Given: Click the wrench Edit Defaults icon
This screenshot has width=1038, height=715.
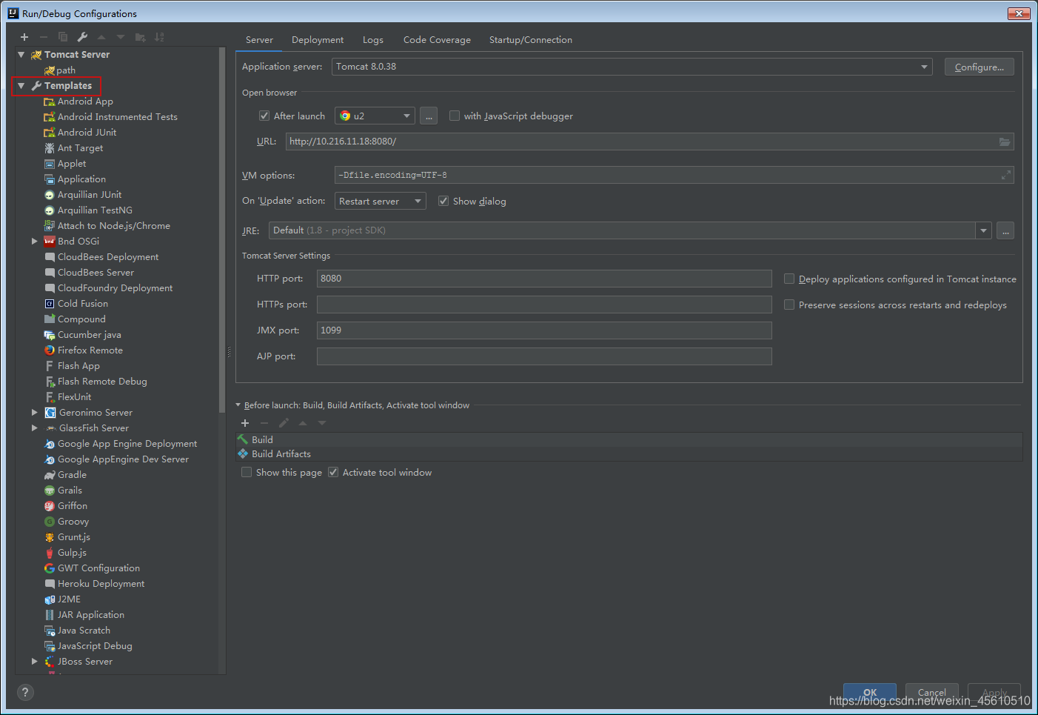Looking at the screenshot, I should click(82, 37).
